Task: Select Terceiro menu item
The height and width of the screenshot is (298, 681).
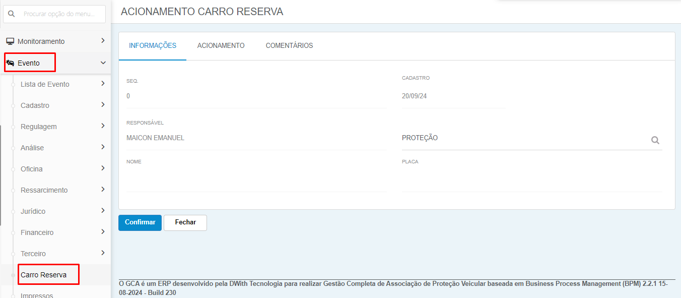Action: click(x=33, y=254)
